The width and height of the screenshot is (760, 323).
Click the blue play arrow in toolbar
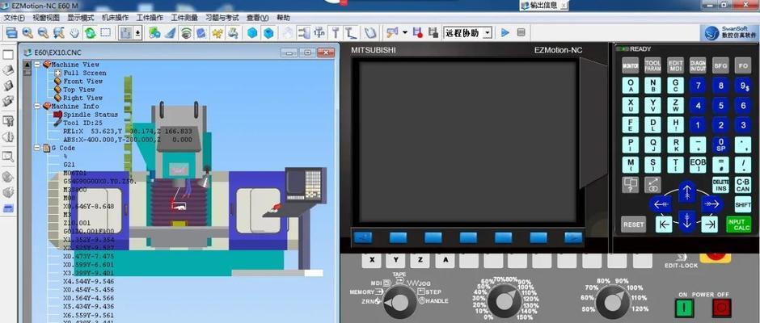pyautogui.click(x=505, y=33)
